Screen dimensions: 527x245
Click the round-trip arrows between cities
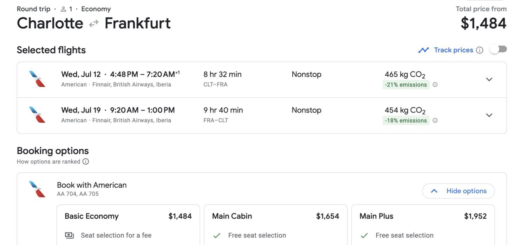(x=94, y=24)
